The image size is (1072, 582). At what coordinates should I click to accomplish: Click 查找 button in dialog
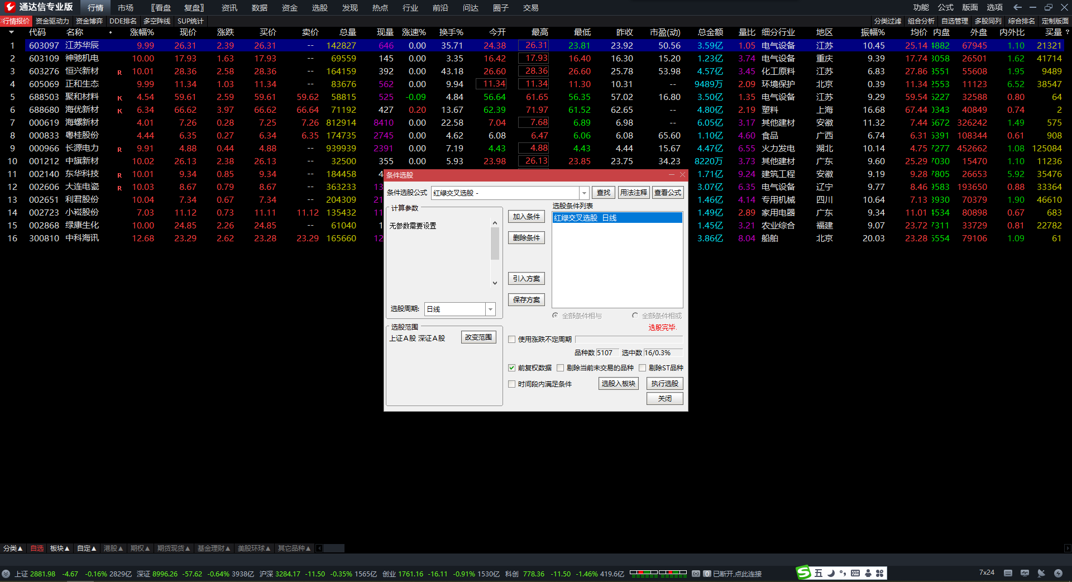[604, 193]
